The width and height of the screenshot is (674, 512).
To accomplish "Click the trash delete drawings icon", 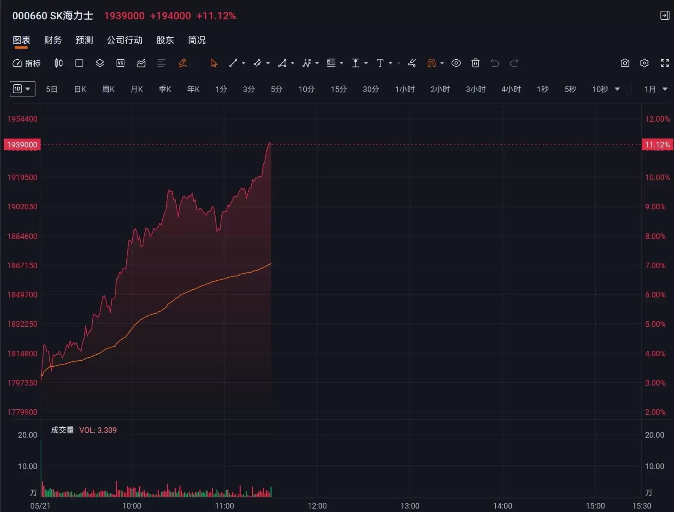I will coord(476,63).
